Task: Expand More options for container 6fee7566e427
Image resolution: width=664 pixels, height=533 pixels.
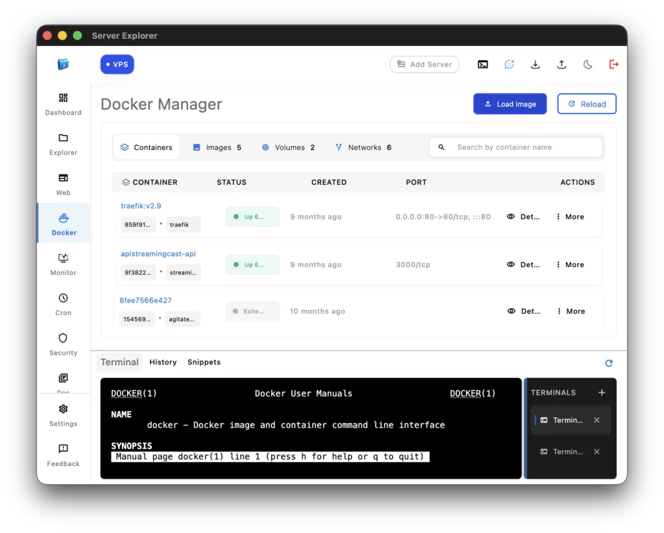Action: coord(569,311)
